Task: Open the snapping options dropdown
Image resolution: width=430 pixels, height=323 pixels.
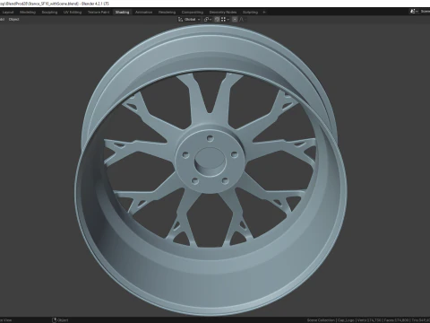Action: [x=225, y=20]
